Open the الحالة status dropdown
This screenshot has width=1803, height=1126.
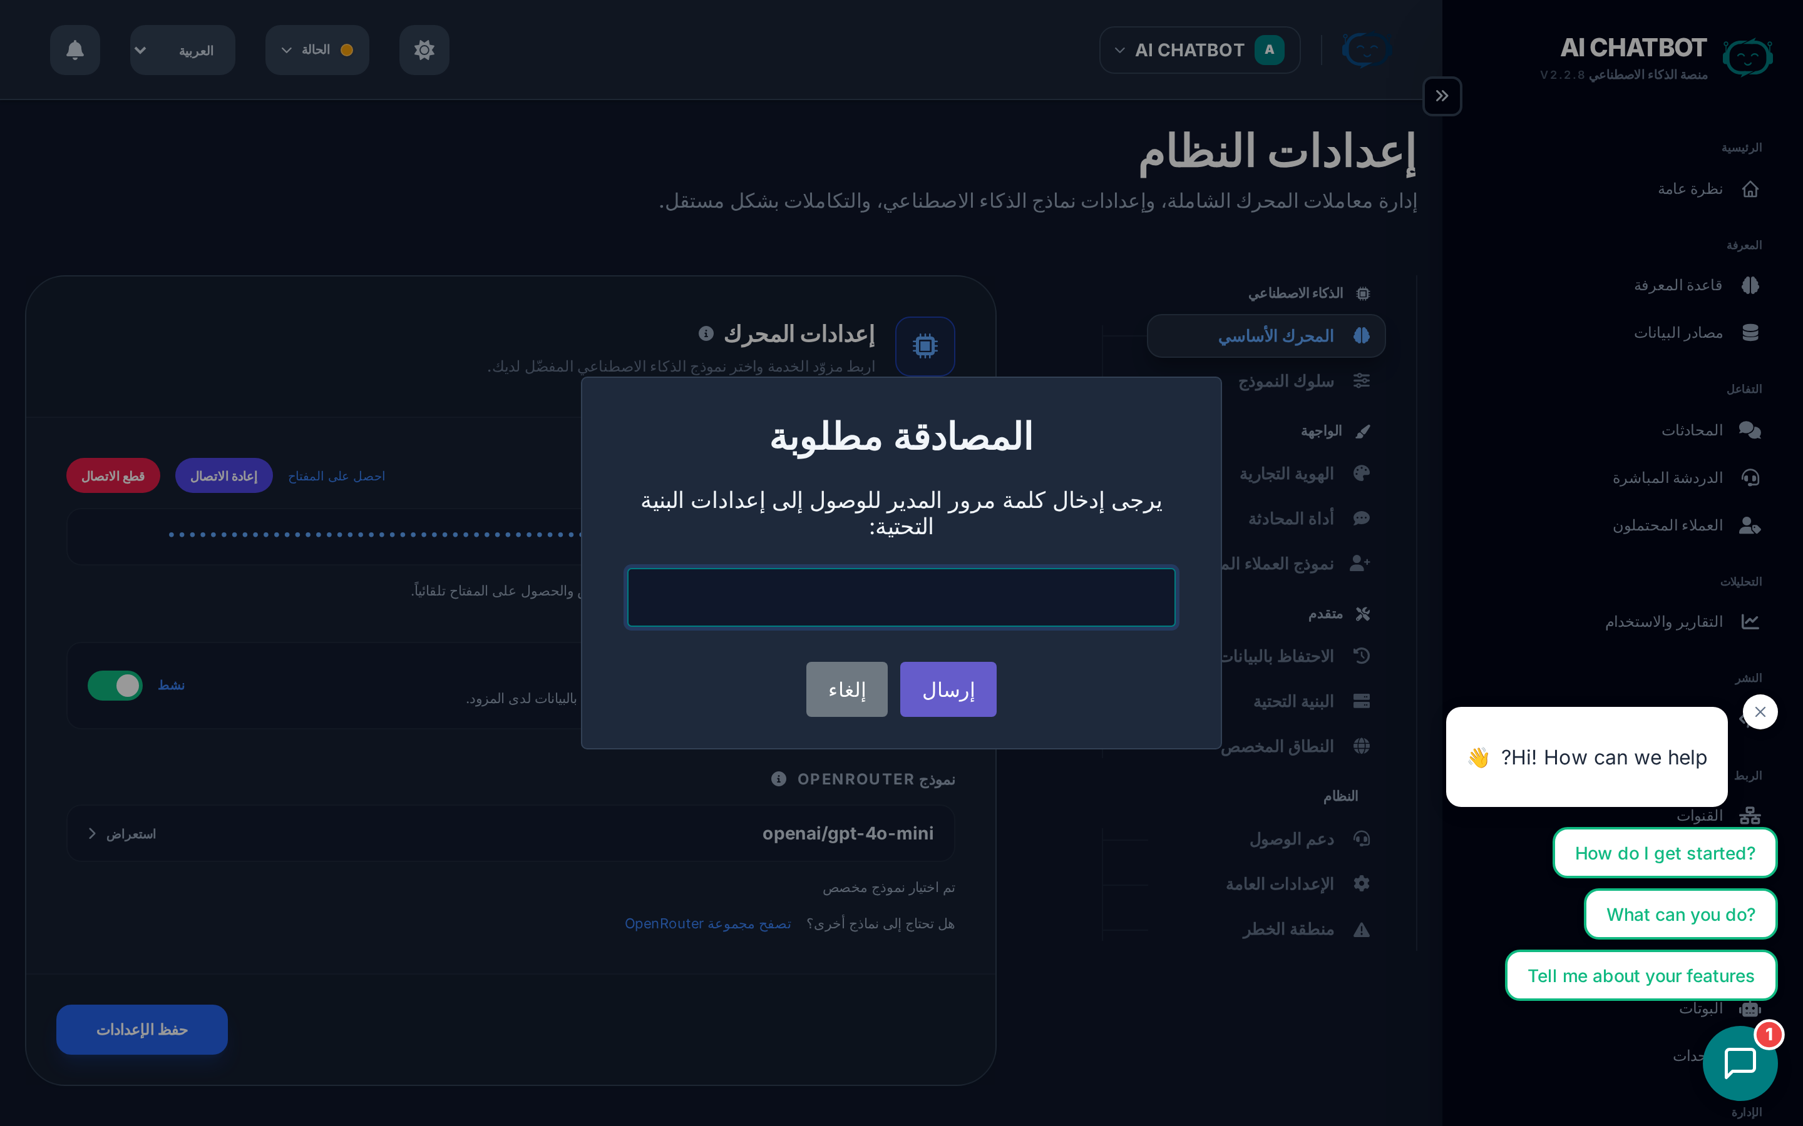317,50
